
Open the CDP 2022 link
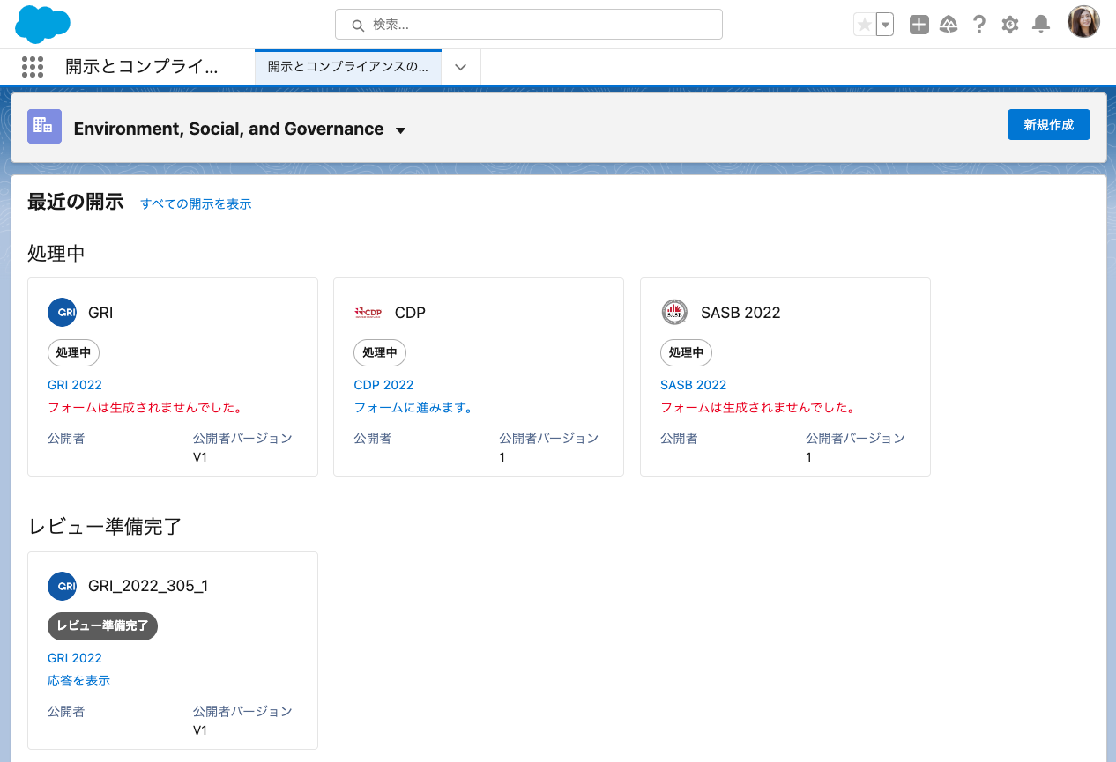tap(383, 385)
